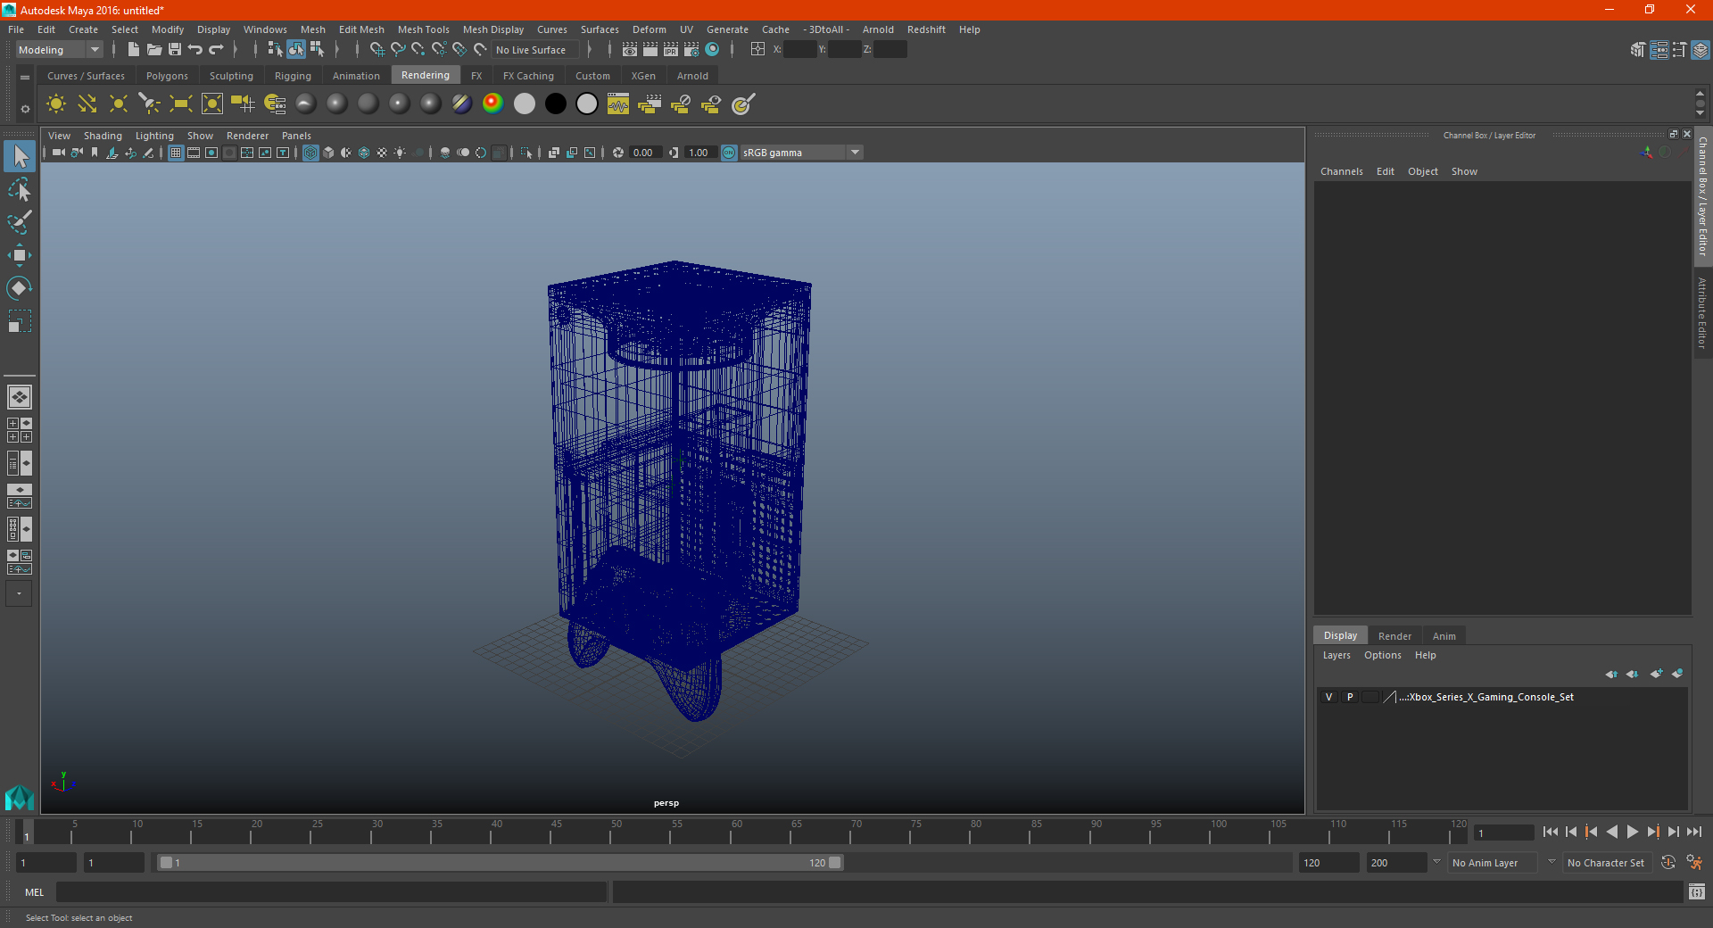The height and width of the screenshot is (928, 1713).
Task: Create a Directional Light from shelf
Action: [x=87, y=104]
